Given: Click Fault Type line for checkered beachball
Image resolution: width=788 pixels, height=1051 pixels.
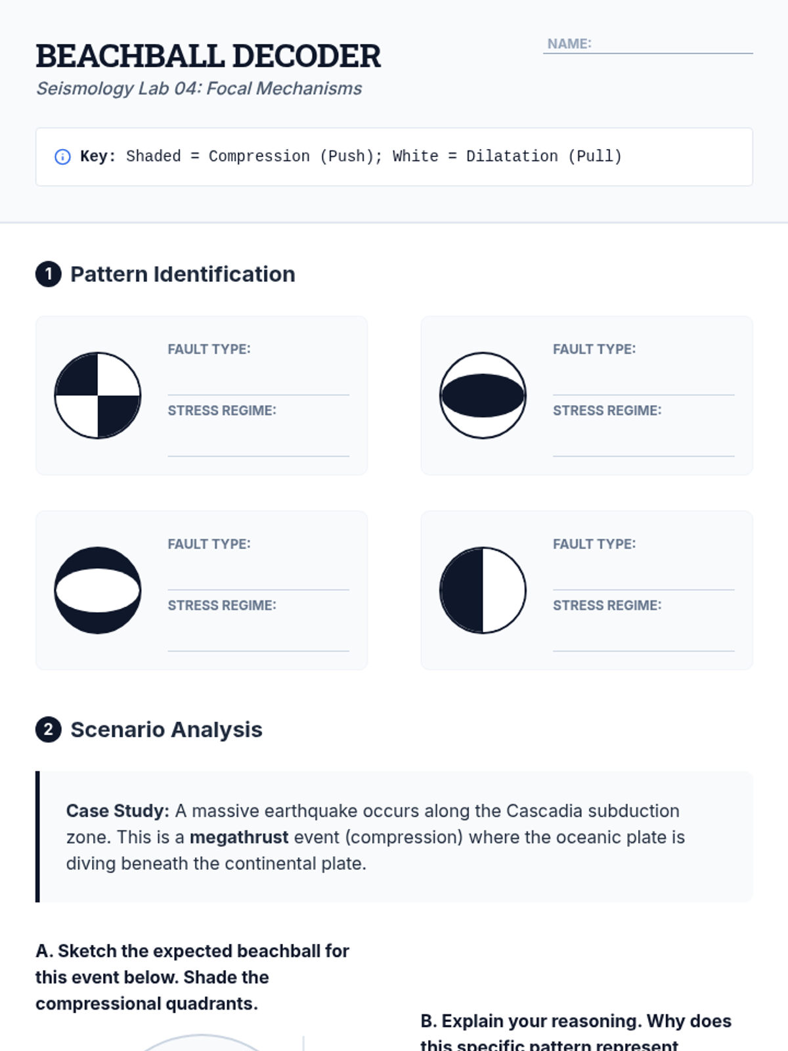Looking at the screenshot, I should [x=258, y=381].
